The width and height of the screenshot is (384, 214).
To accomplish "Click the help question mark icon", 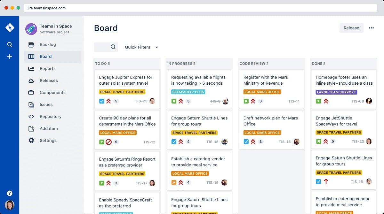I will tap(10, 193).
